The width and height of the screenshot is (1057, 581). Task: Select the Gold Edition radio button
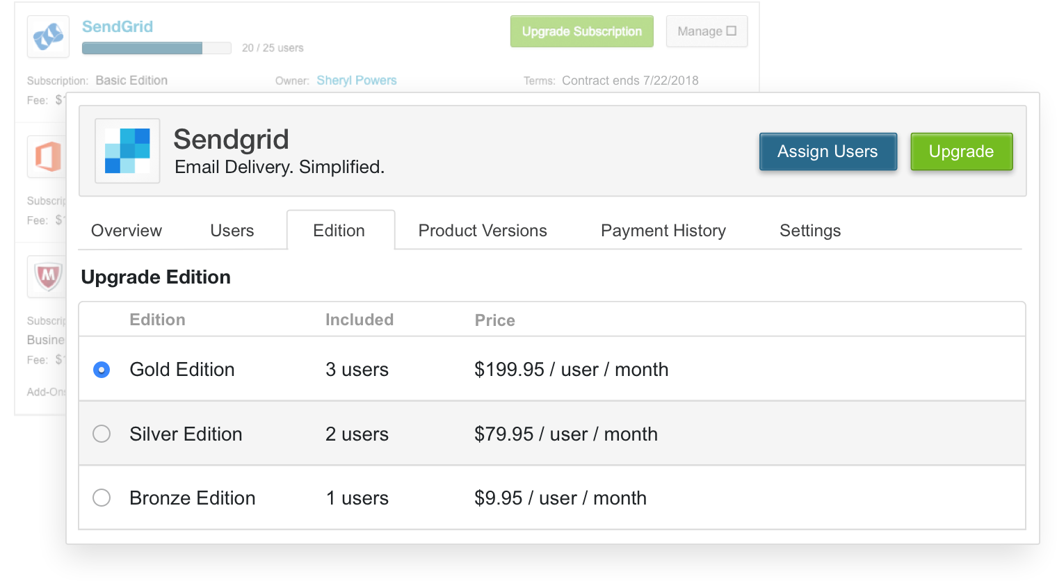pos(102,370)
